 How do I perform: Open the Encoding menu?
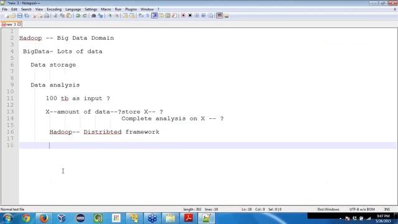point(54,9)
